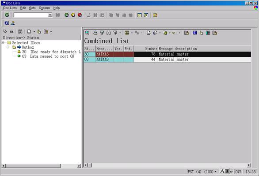
Task: Sort the Combined list ascending
Action: [95, 33]
